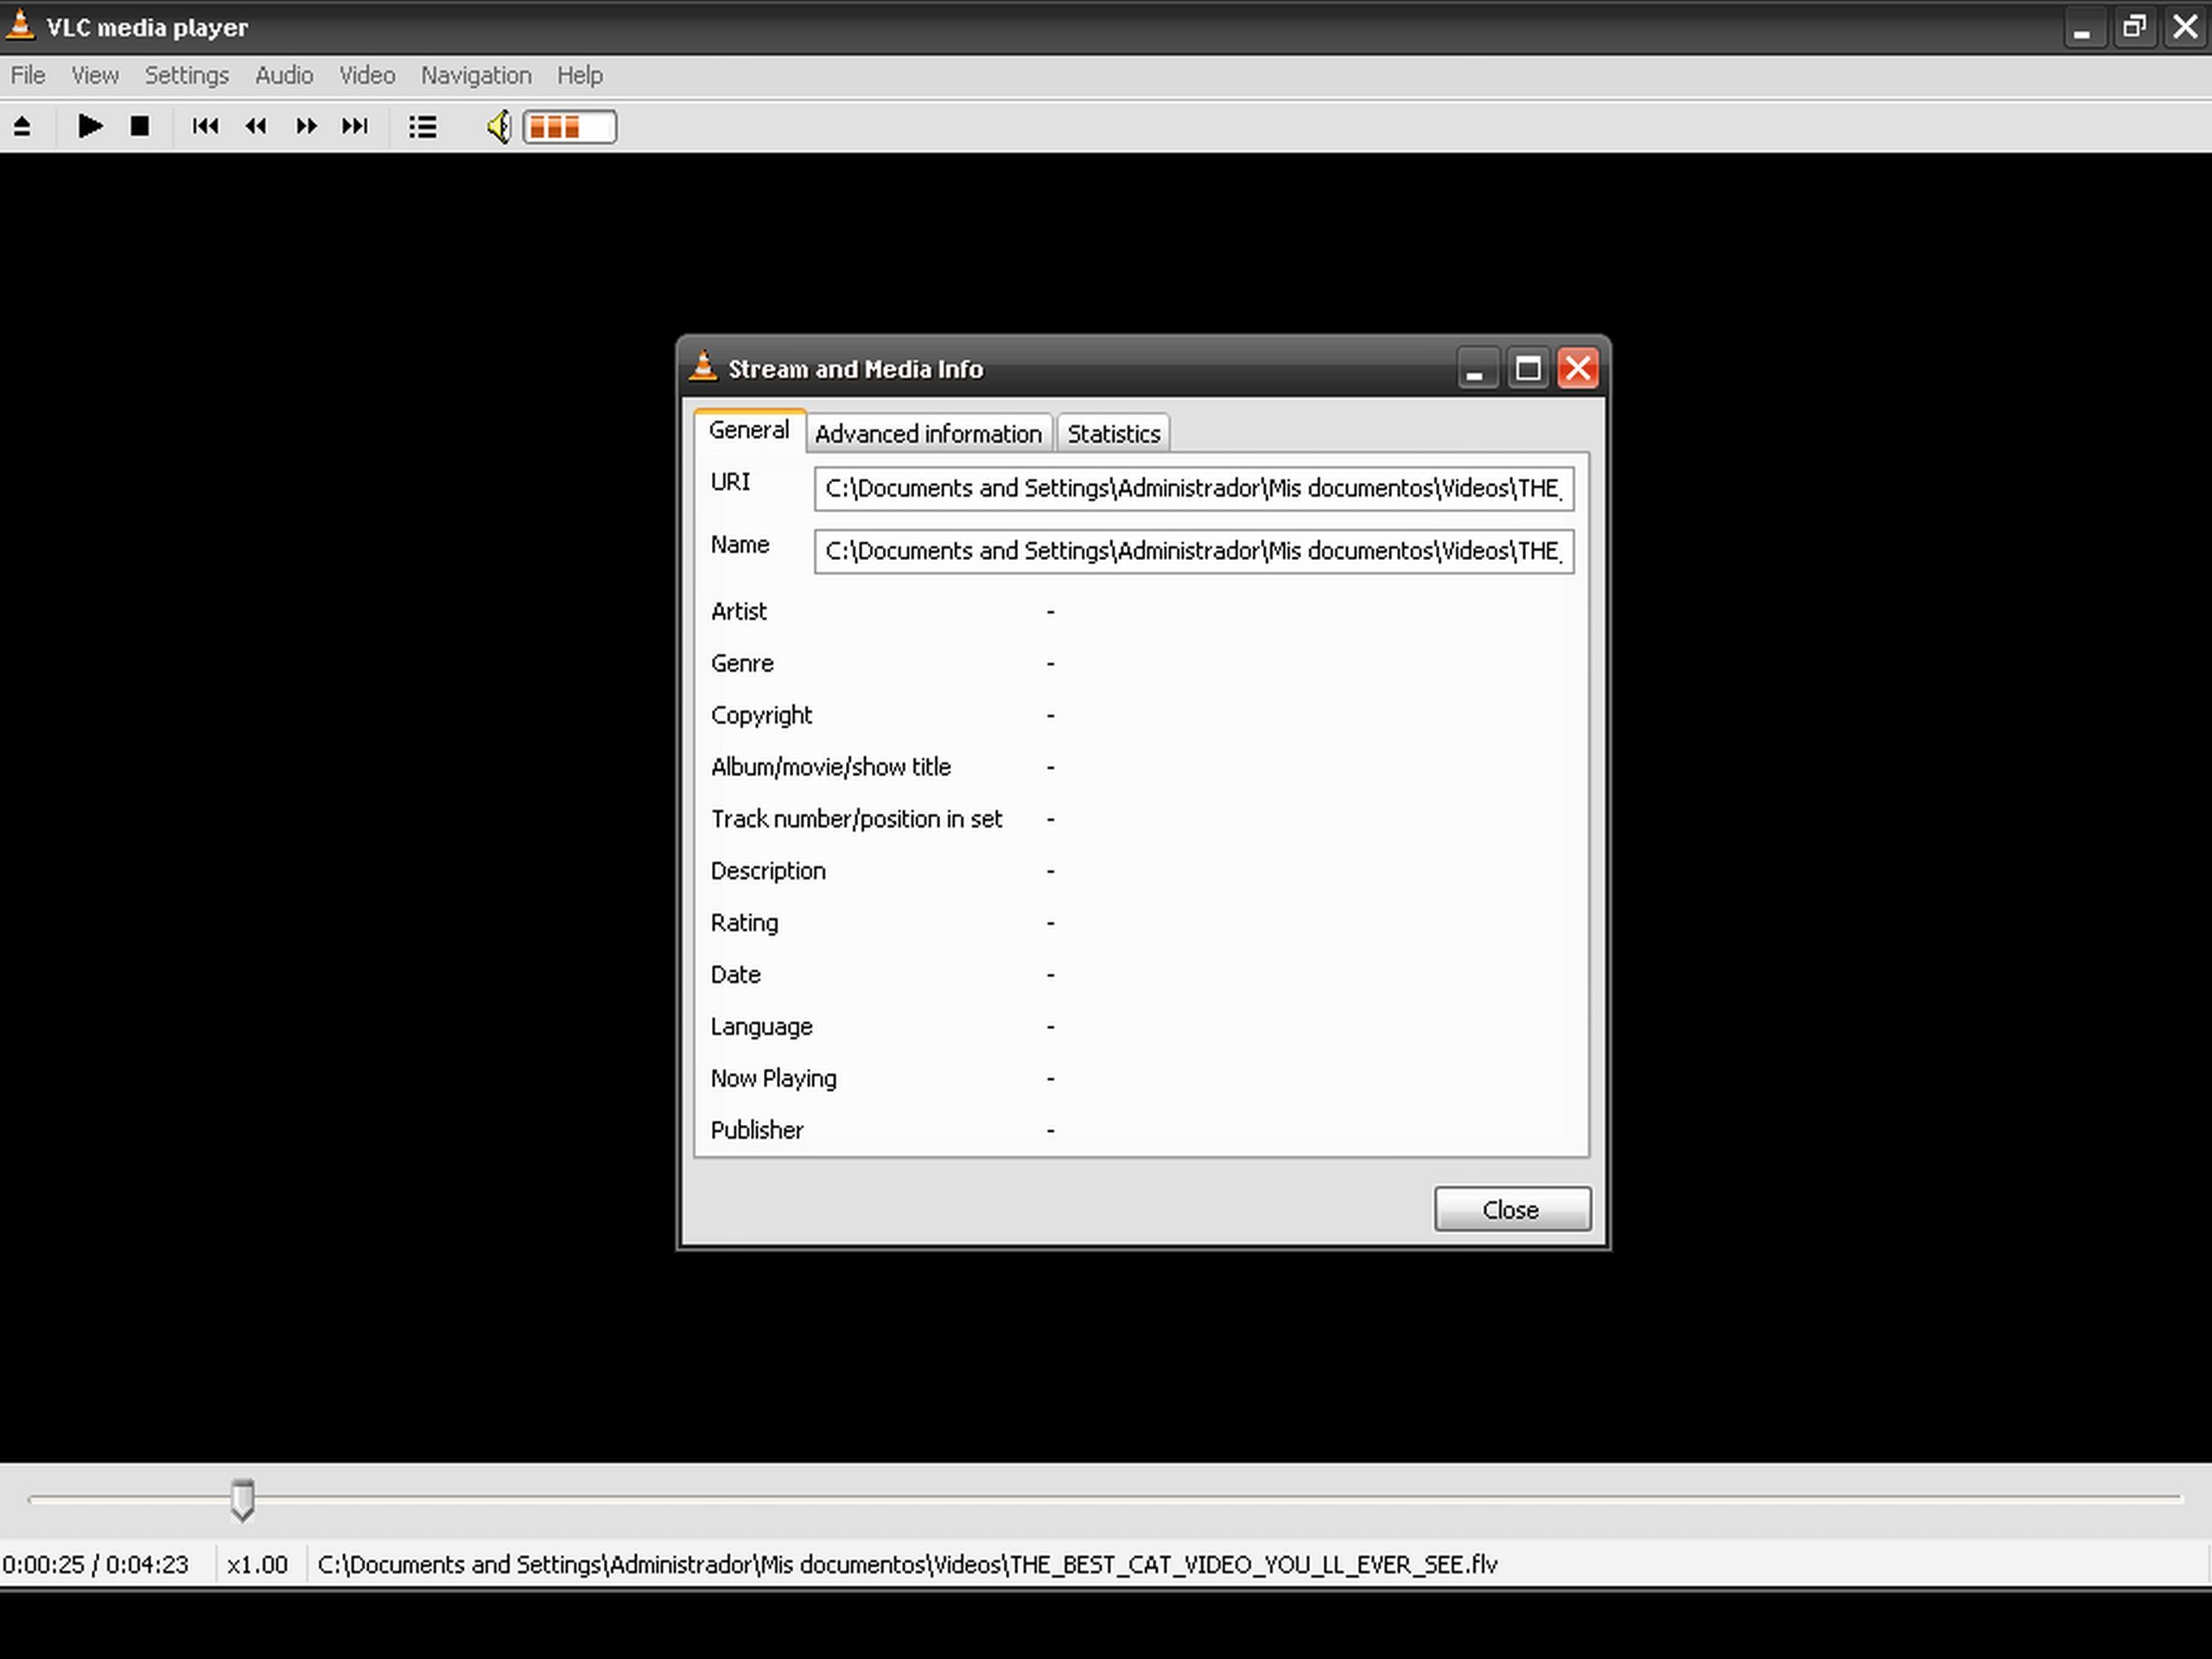Image resolution: width=2212 pixels, height=1659 pixels.
Task: Mute audio with the speaker icon
Action: tap(498, 127)
